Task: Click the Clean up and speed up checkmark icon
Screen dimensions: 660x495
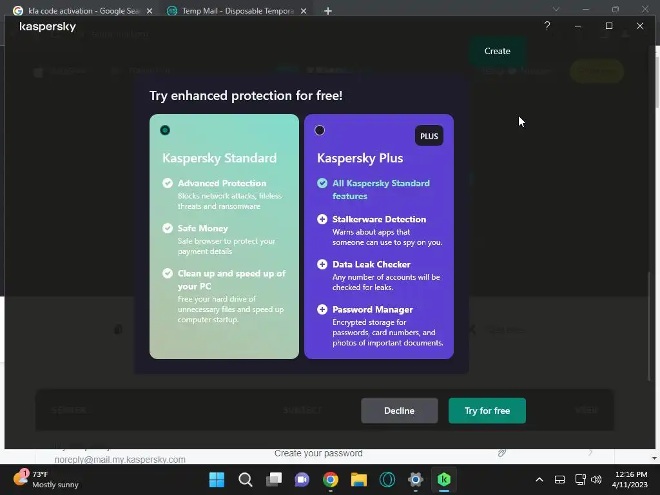Action: coord(168,273)
